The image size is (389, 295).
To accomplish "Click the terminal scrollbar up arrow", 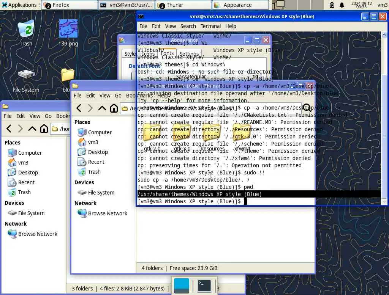I will pyautogui.click(x=384, y=35).
